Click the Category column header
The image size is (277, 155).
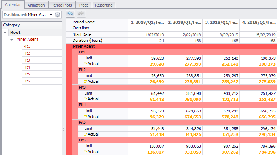click(x=31, y=25)
